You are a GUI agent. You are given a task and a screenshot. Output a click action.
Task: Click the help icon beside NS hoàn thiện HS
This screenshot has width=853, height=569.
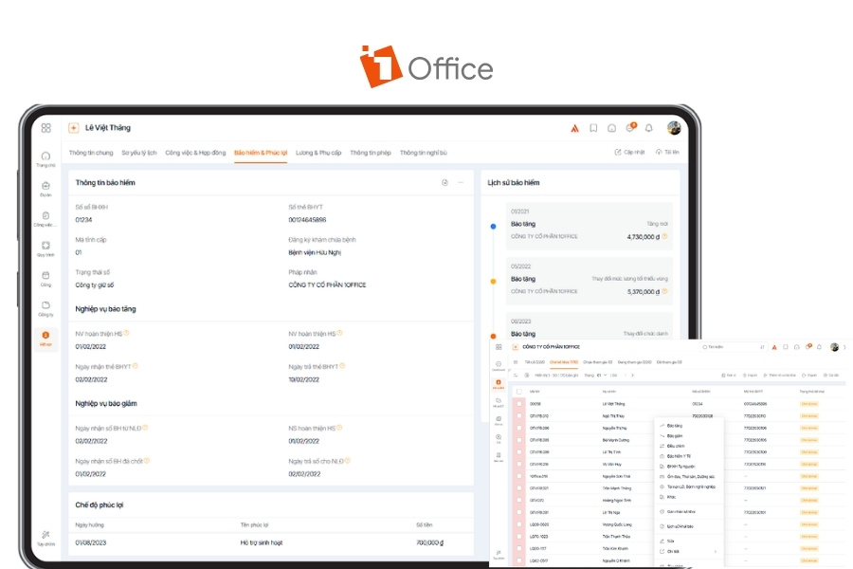coord(339,428)
